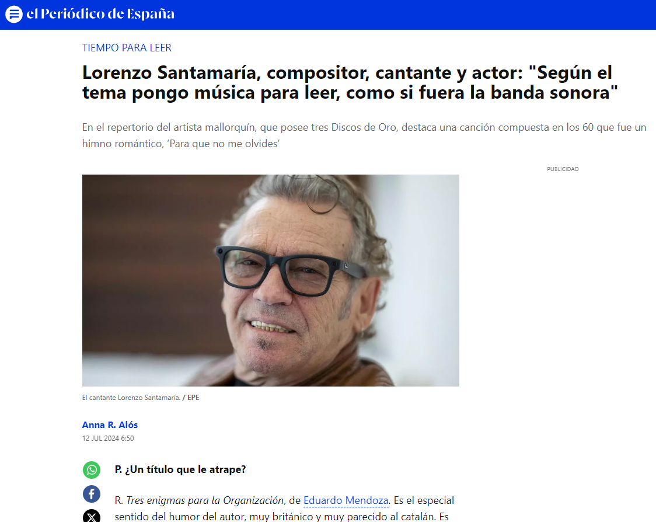This screenshot has height=522, width=656.
Task: Share article via WhatsApp icon
Action: 92,469
